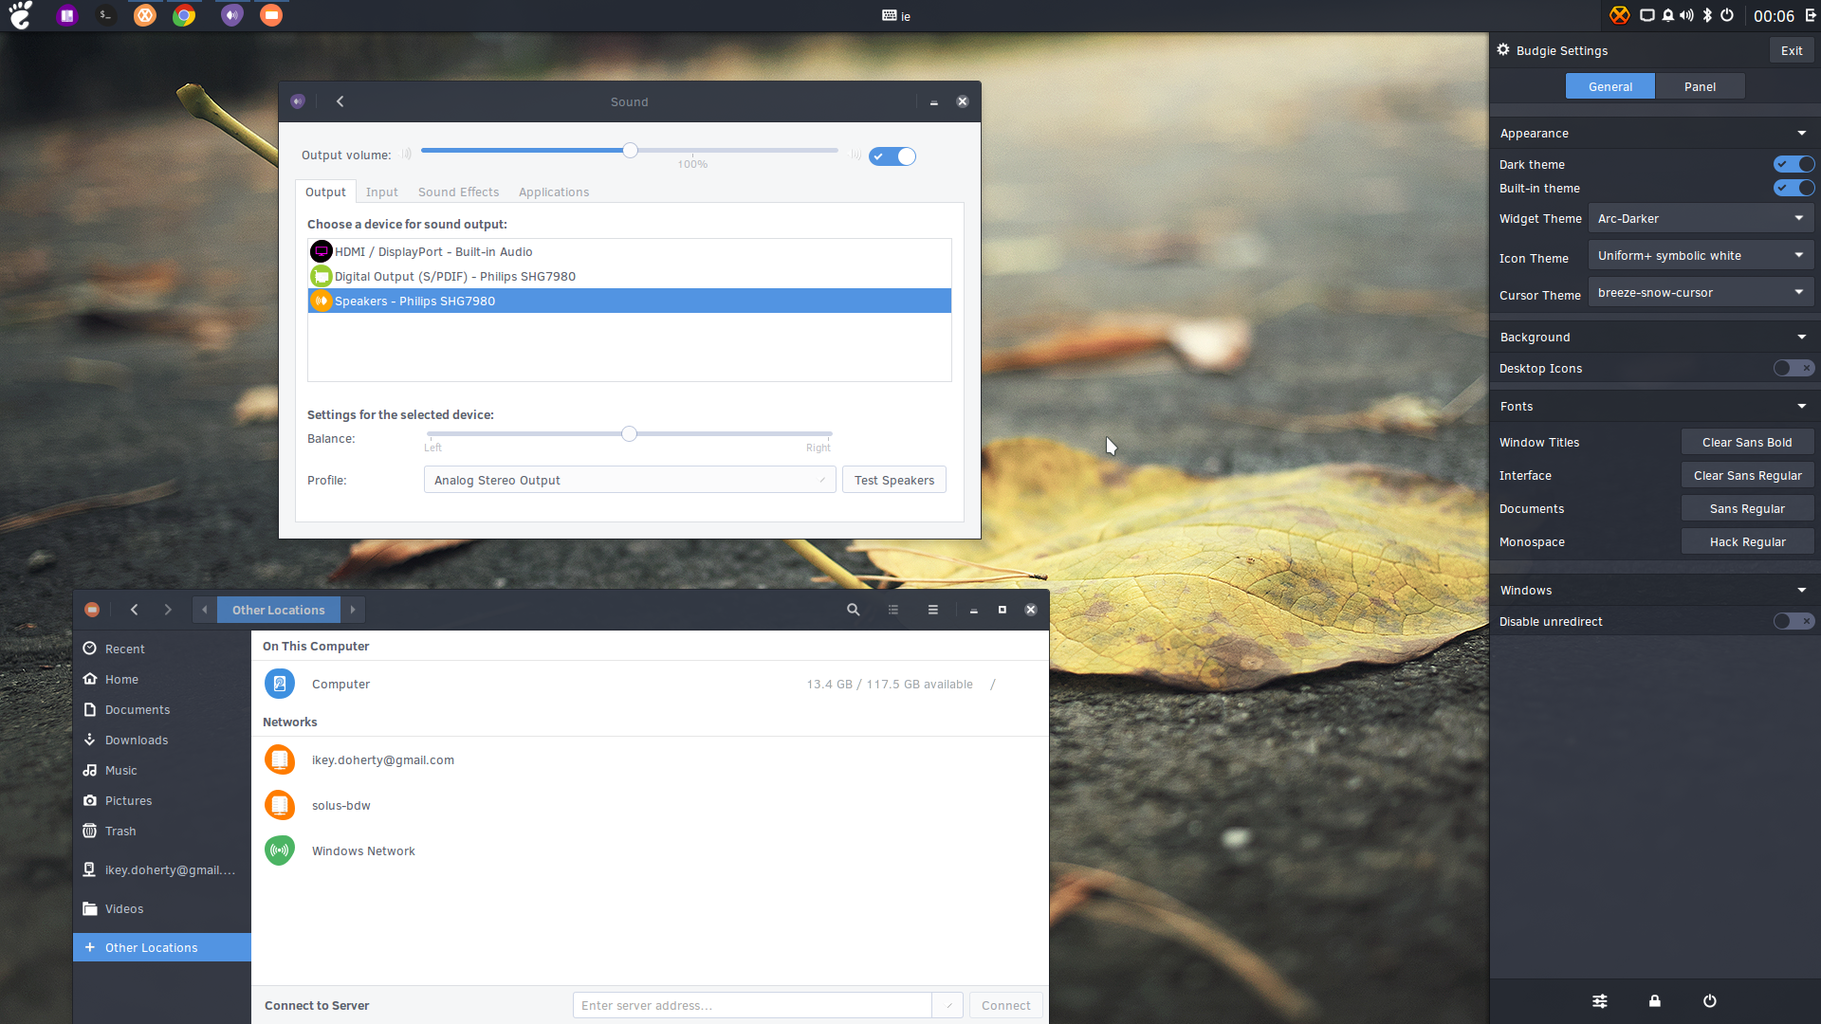Click Exit in Budgie Settings
1821x1024 pixels.
tap(1792, 50)
